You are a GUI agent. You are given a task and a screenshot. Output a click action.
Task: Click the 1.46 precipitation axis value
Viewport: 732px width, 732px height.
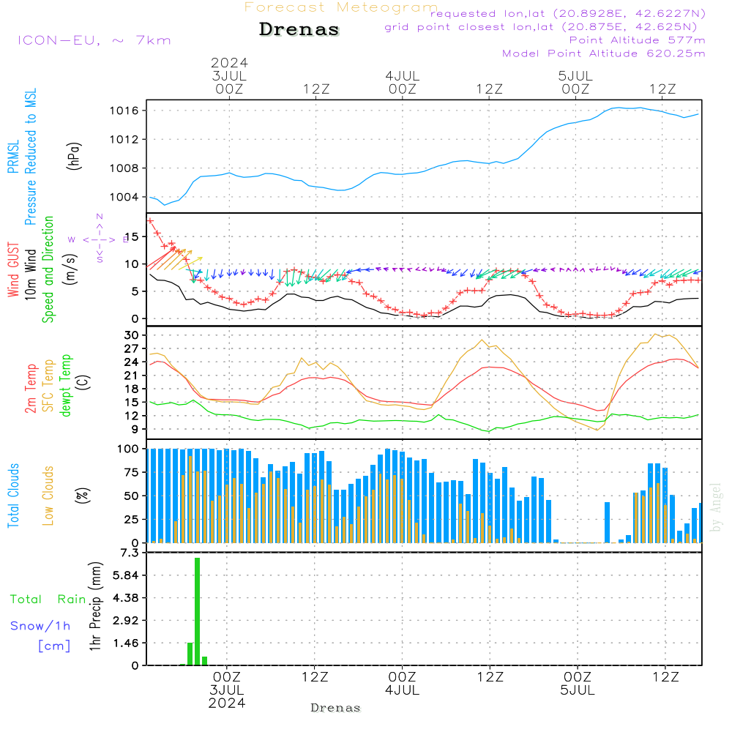(x=126, y=643)
